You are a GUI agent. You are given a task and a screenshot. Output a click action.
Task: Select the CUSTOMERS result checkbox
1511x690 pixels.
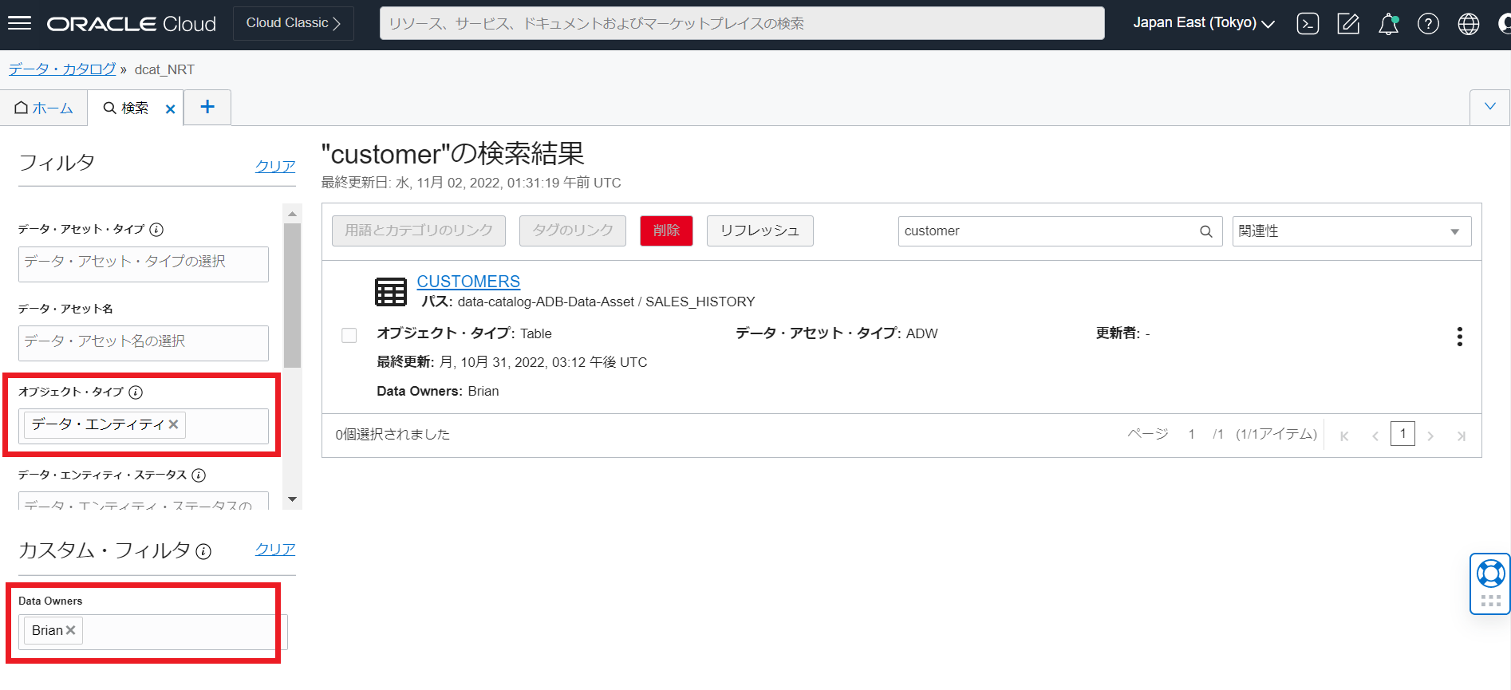click(349, 335)
